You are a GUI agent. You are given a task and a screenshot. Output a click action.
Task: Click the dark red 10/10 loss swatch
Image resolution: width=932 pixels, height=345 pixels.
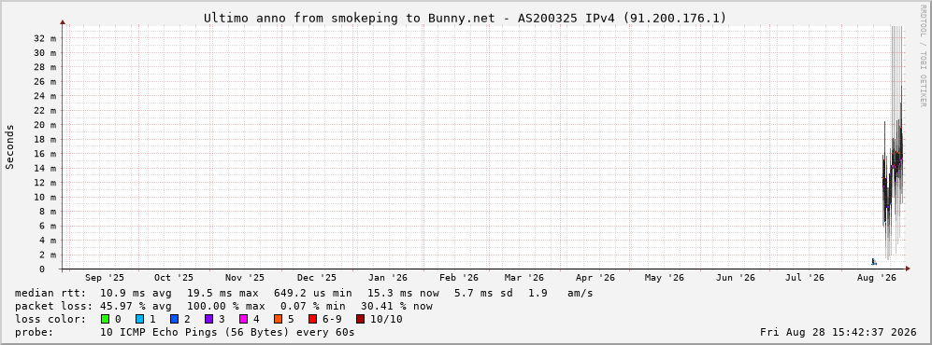(360, 319)
